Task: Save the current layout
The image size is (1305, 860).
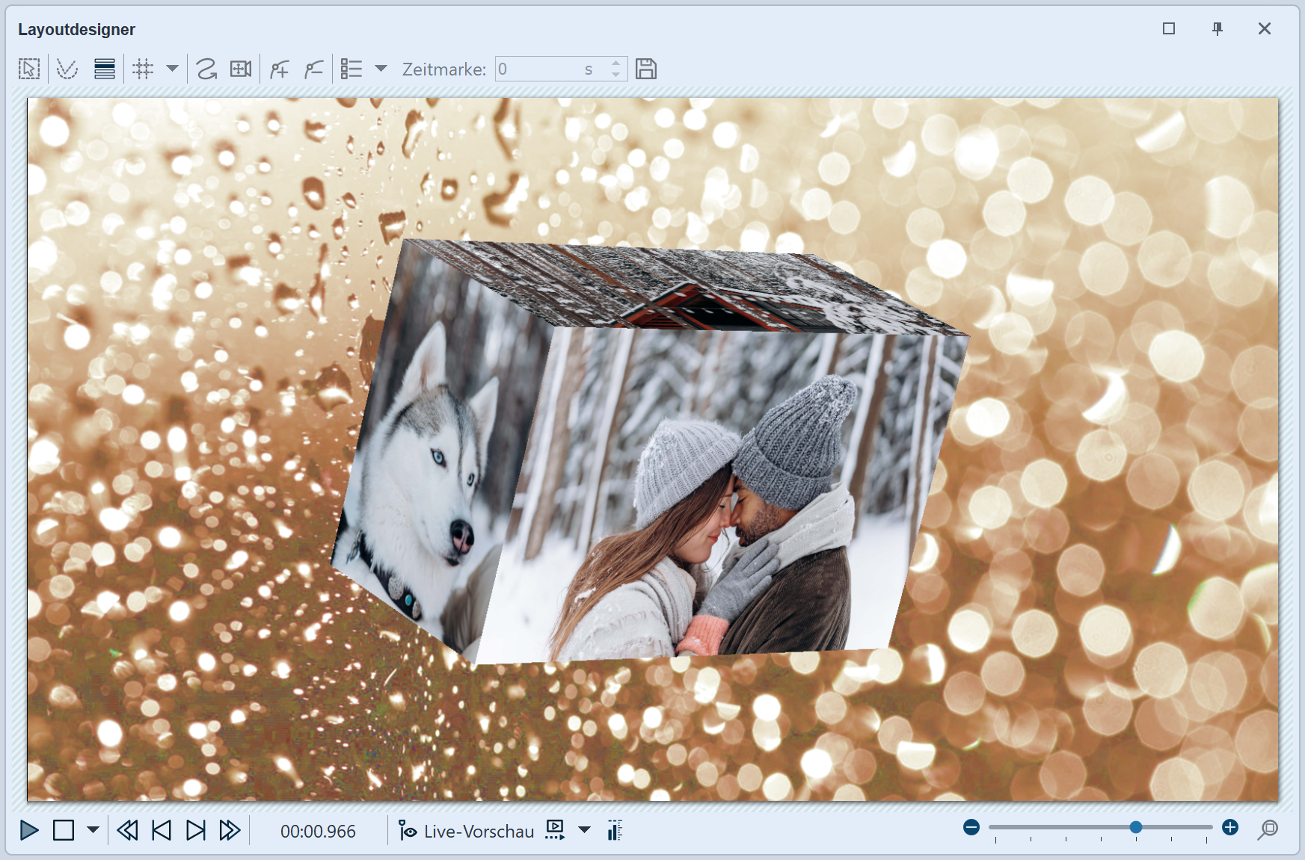Action: tap(646, 68)
